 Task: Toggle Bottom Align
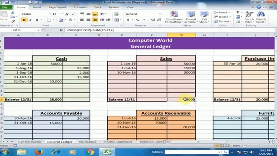95,14
